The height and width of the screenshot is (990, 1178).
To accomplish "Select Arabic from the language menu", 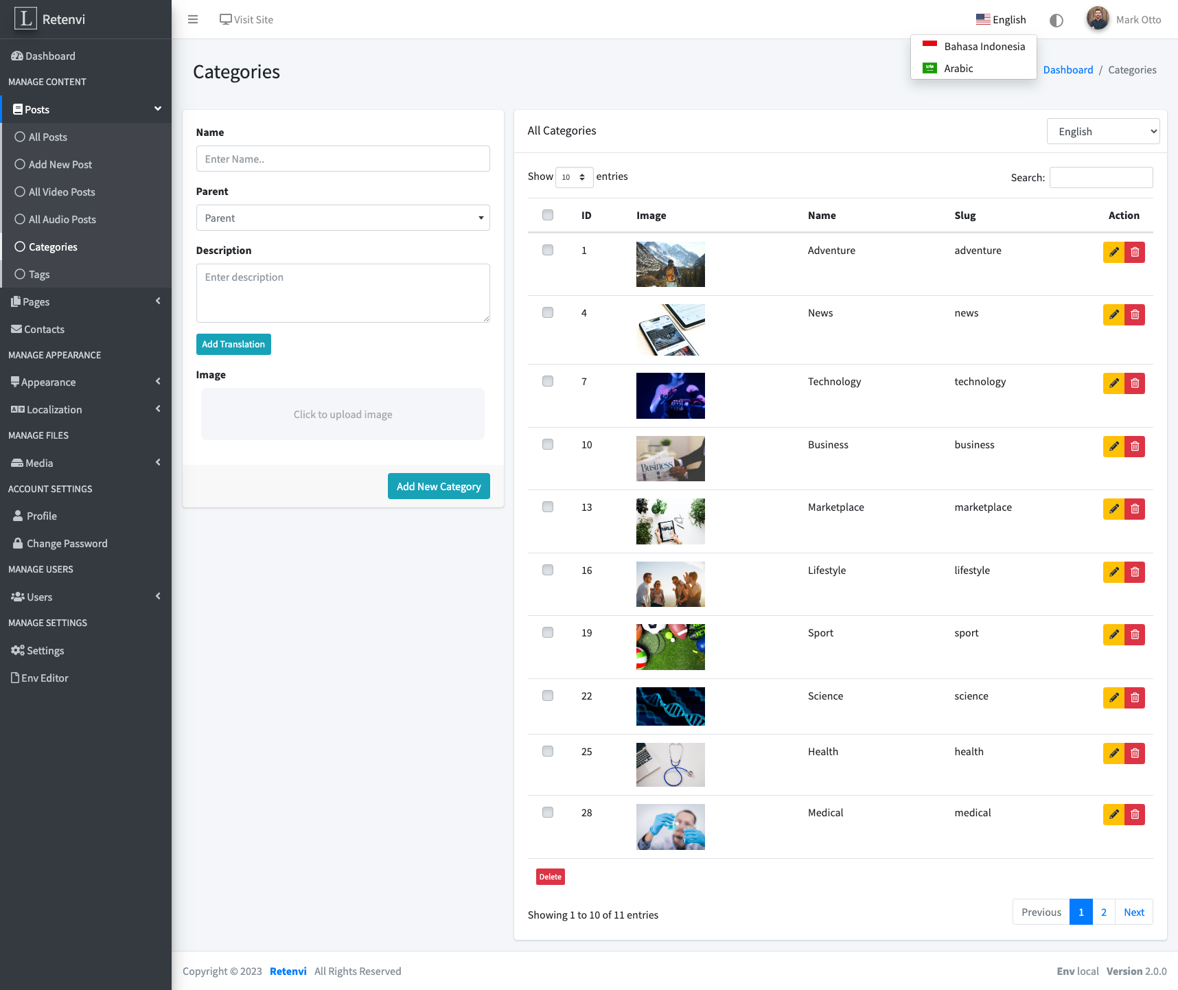I will click(x=958, y=68).
